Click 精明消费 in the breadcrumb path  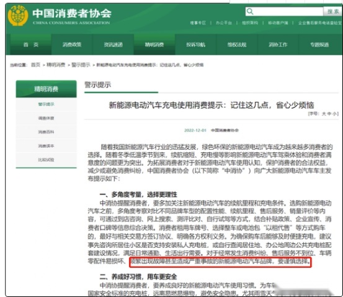tap(56, 65)
